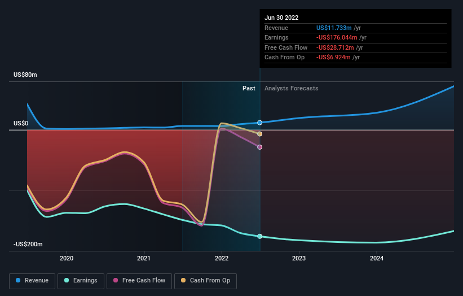Click the US$80m y-axis label
This screenshot has width=463, height=296.
click(25, 75)
